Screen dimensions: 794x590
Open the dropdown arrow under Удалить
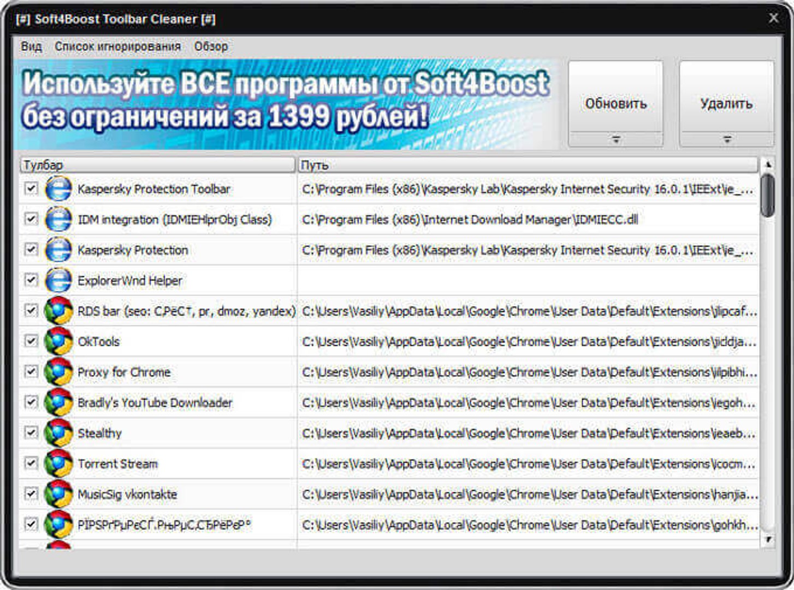[727, 140]
